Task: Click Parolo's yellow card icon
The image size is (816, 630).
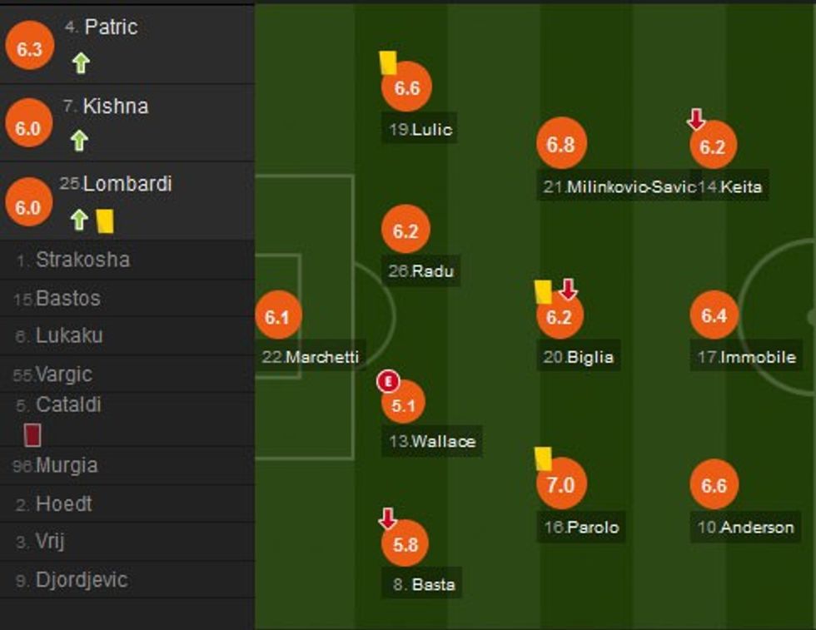Action: click(543, 457)
